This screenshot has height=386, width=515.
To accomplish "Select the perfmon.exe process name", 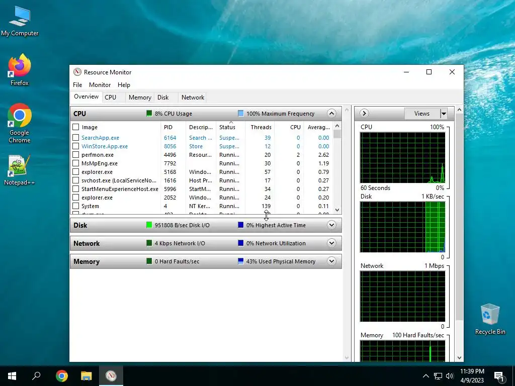I will pos(98,155).
